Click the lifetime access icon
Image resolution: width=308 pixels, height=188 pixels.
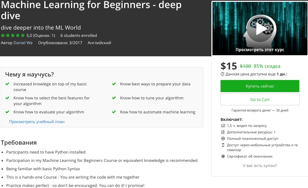pos(223,138)
